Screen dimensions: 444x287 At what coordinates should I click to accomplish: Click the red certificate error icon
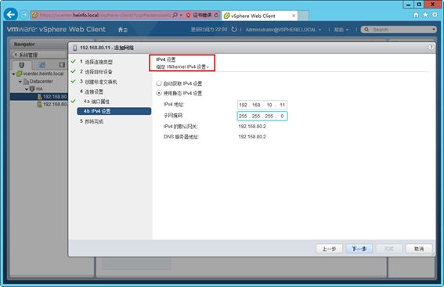[x=189, y=16]
